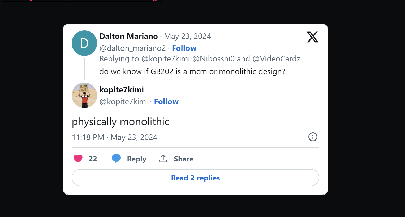Click the @kopite7kimi handle below name
The width and height of the screenshot is (405, 217).
coord(123,102)
